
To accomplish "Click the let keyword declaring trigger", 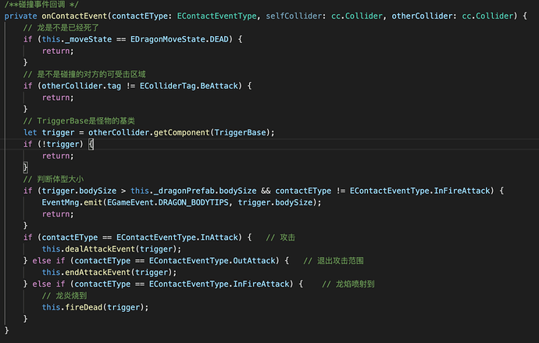I will pos(30,132).
